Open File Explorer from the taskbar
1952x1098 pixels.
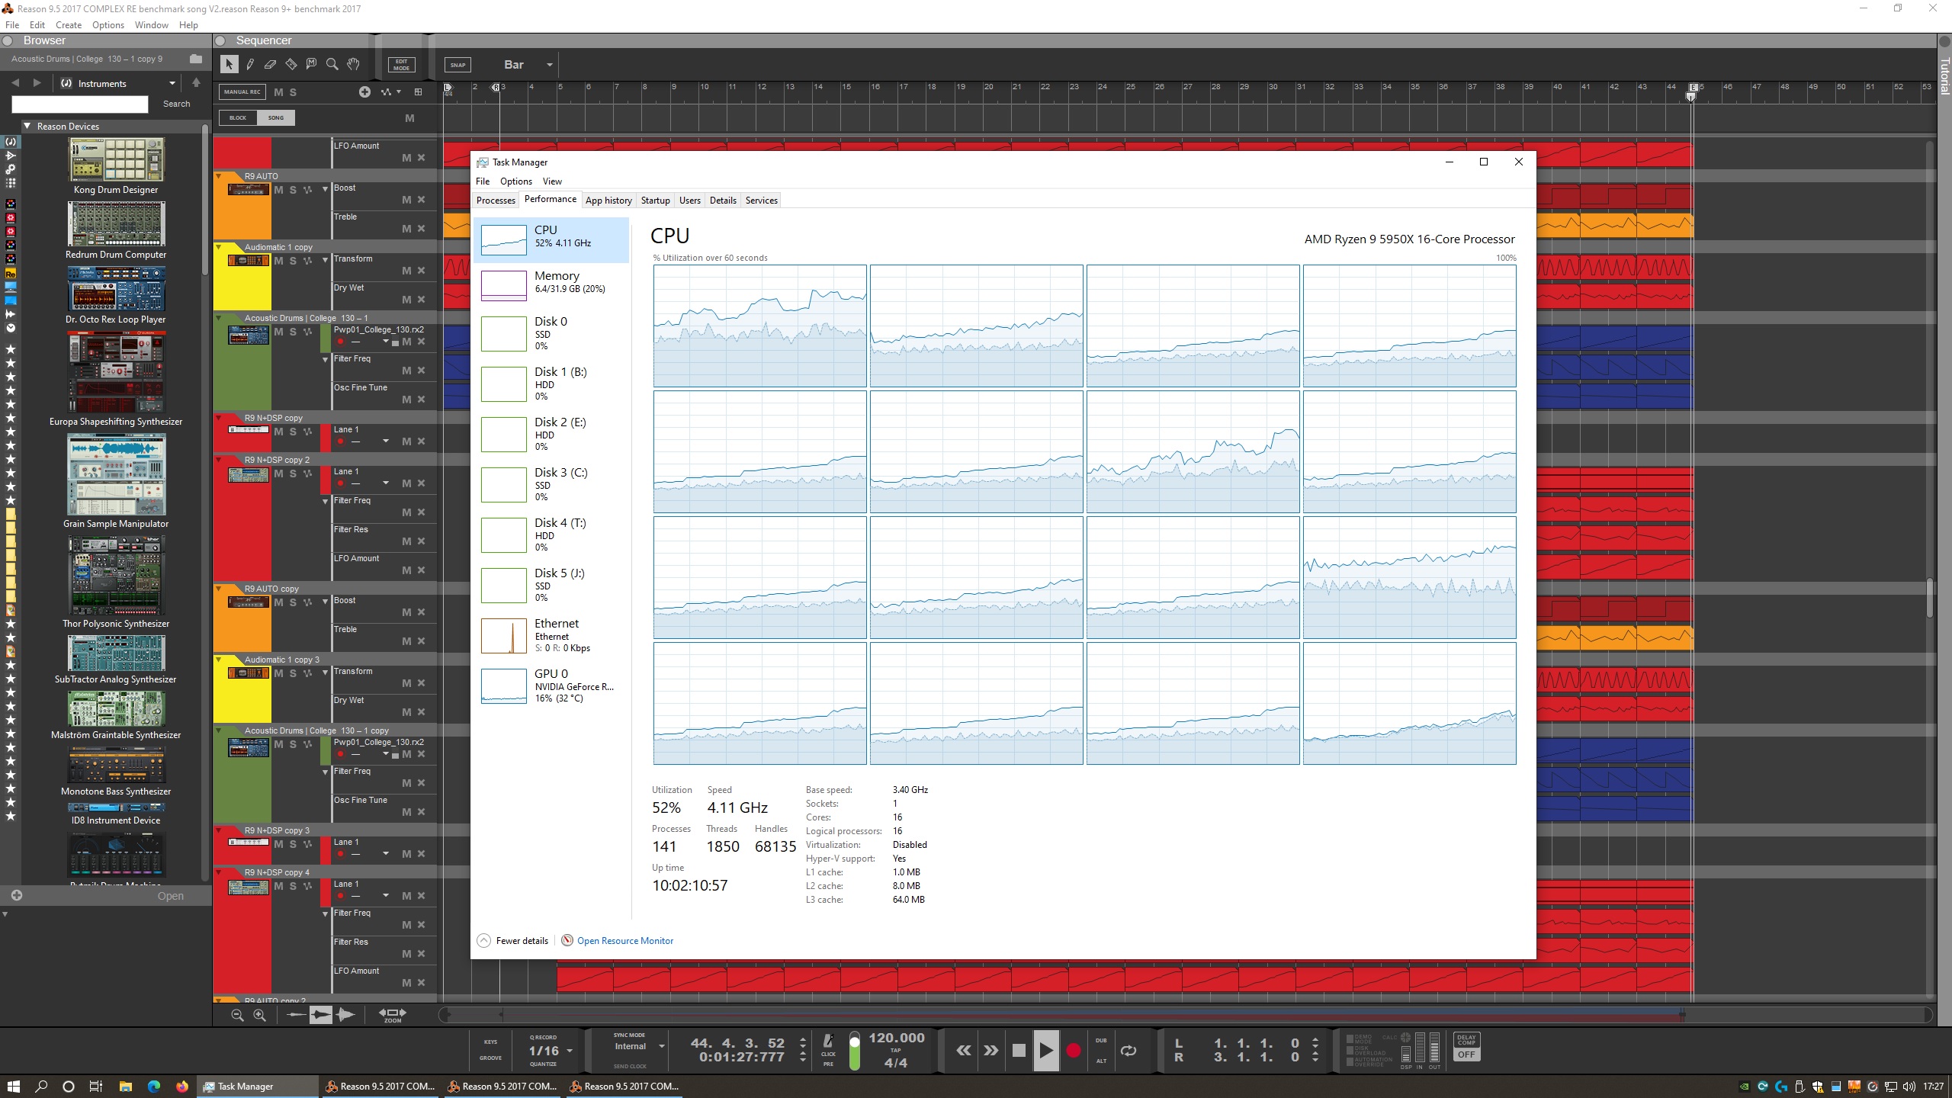pyautogui.click(x=126, y=1087)
